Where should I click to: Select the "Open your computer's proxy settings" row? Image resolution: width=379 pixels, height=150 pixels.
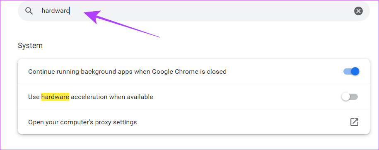coord(194,122)
